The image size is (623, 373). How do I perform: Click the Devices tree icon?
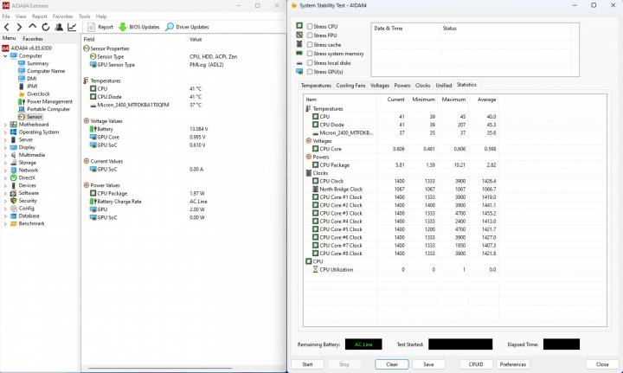pos(14,185)
